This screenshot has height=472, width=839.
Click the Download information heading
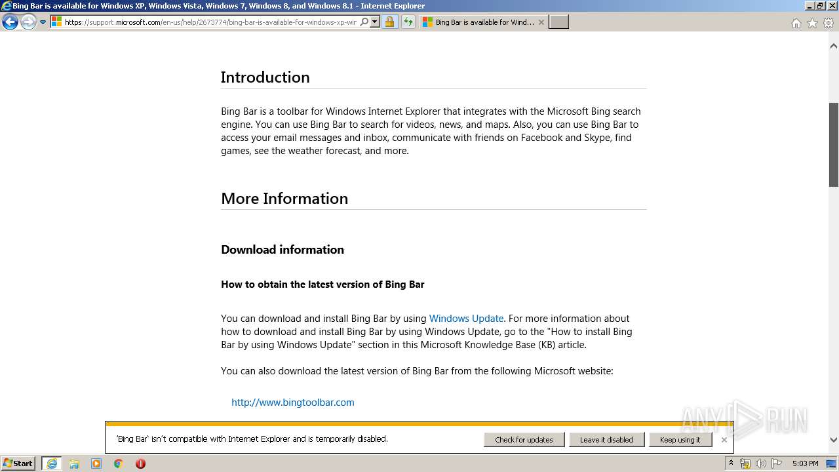point(283,250)
